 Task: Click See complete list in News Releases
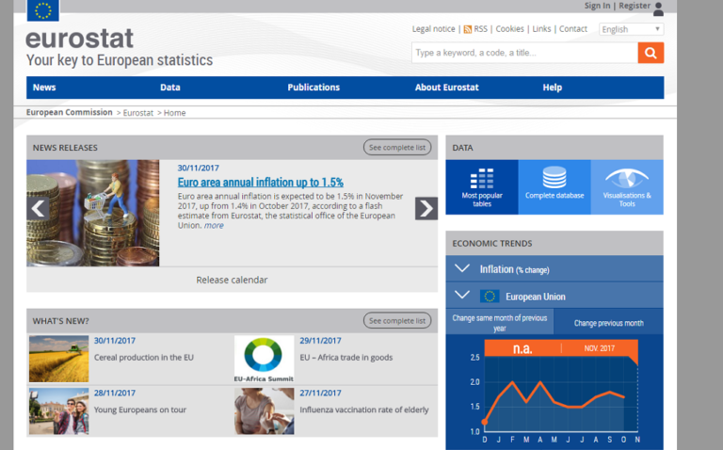397,148
